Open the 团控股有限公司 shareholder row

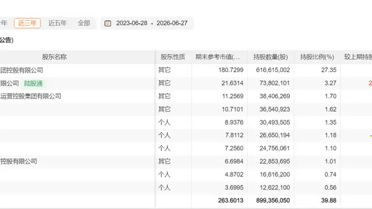pyautogui.click(x=21, y=70)
